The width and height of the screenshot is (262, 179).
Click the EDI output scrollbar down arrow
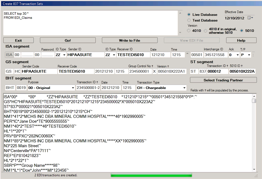tap(254, 170)
